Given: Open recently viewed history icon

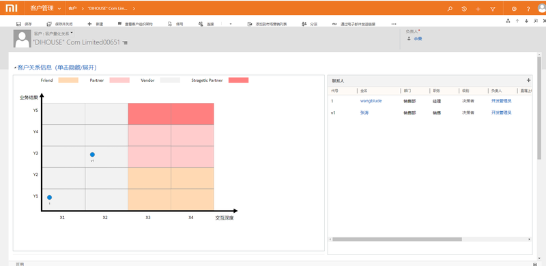Looking at the screenshot, I should click(x=464, y=9).
